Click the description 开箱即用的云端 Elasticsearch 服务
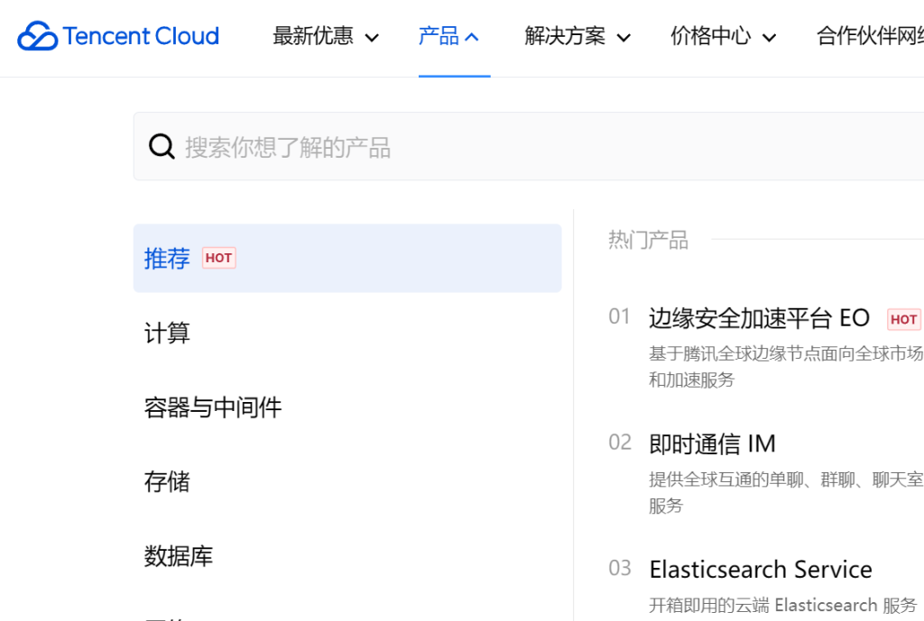Viewport: 924px width, 621px height. pyautogui.click(x=782, y=605)
